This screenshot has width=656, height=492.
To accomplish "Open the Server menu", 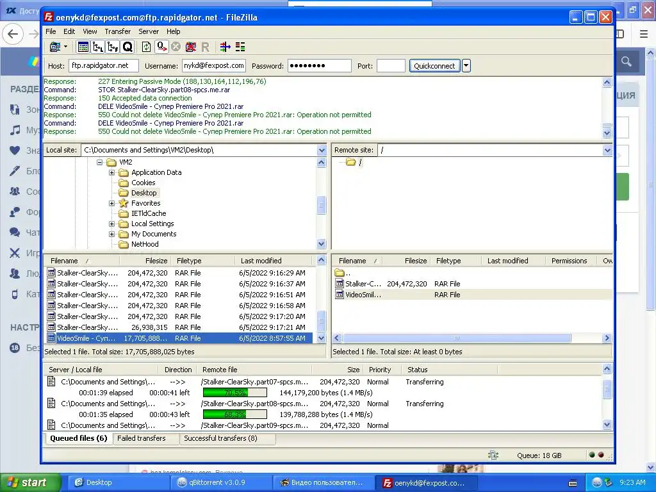I will 149,31.
